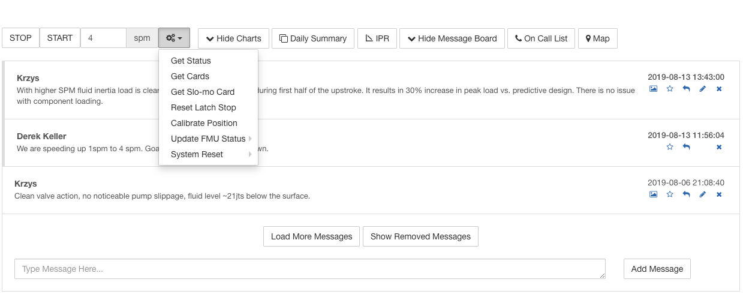Click Load More Messages button

pyautogui.click(x=311, y=236)
